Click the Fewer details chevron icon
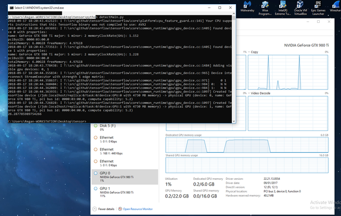341x216 pixels. pyautogui.click(x=95, y=209)
